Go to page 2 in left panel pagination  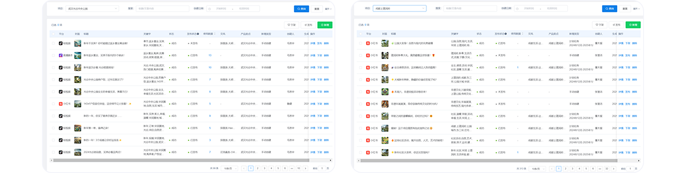(258, 168)
